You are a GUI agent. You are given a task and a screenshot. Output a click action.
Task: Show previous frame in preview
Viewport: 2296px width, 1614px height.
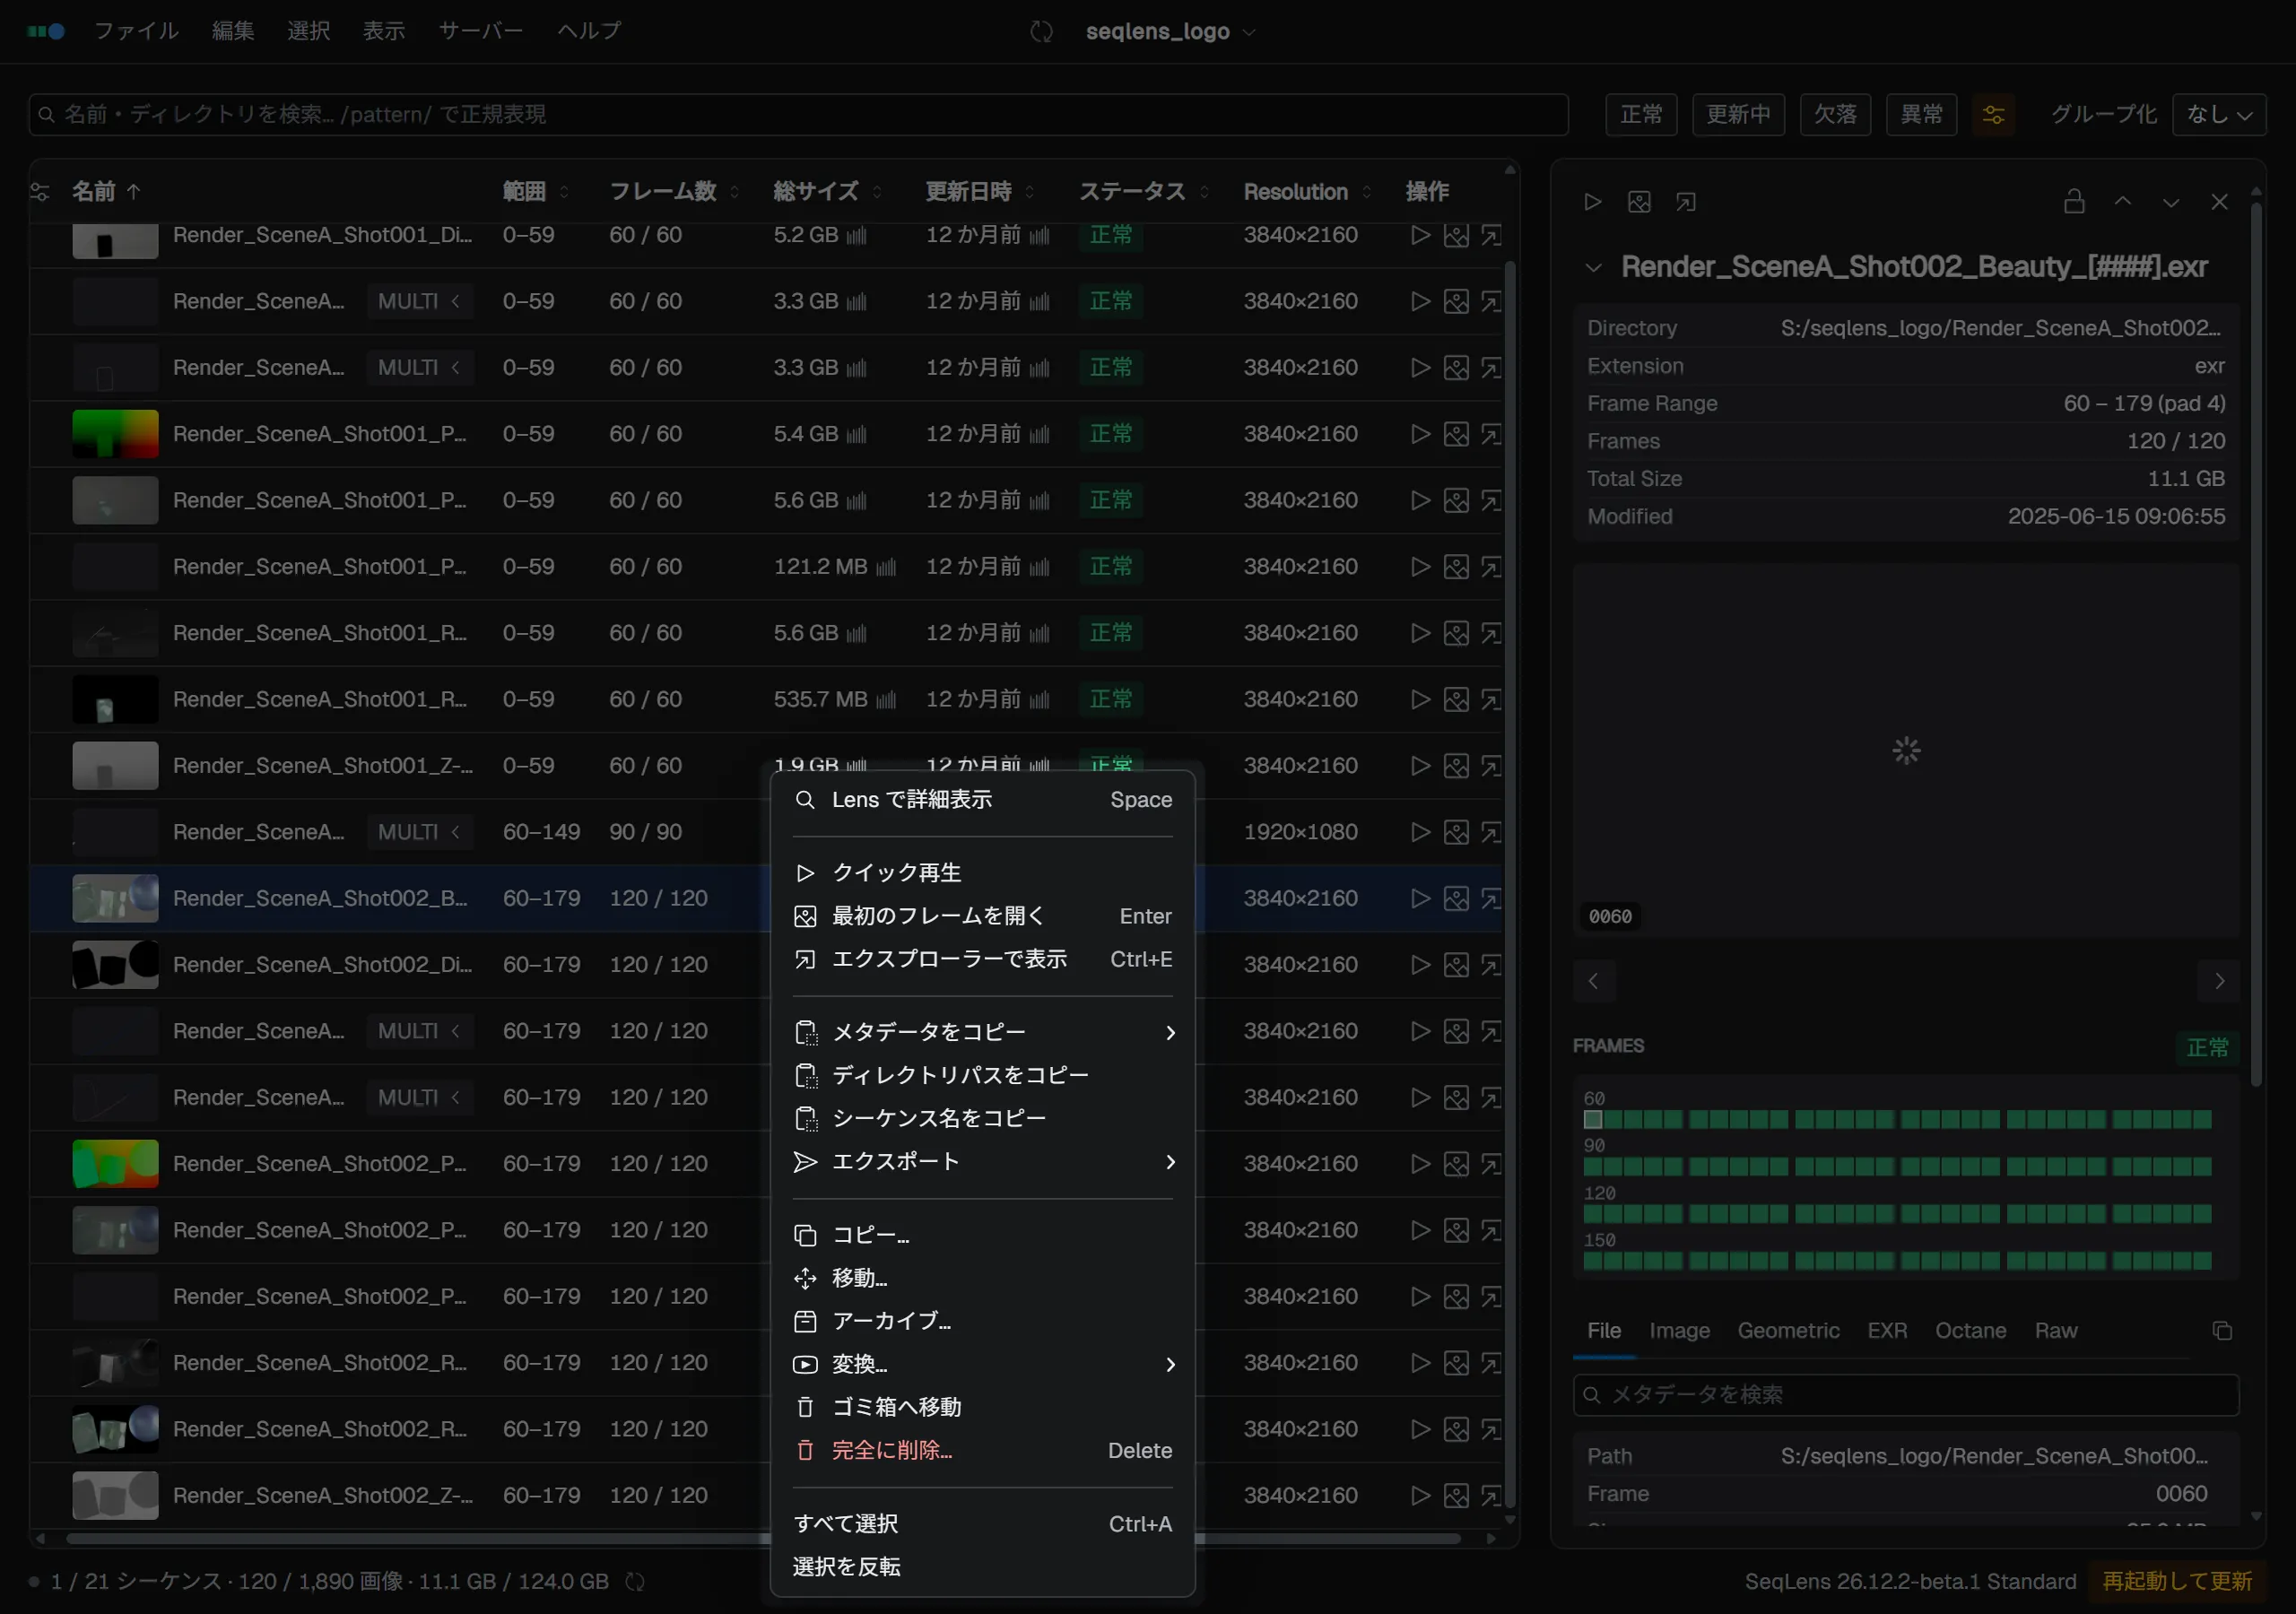(x=1593, y=981)
